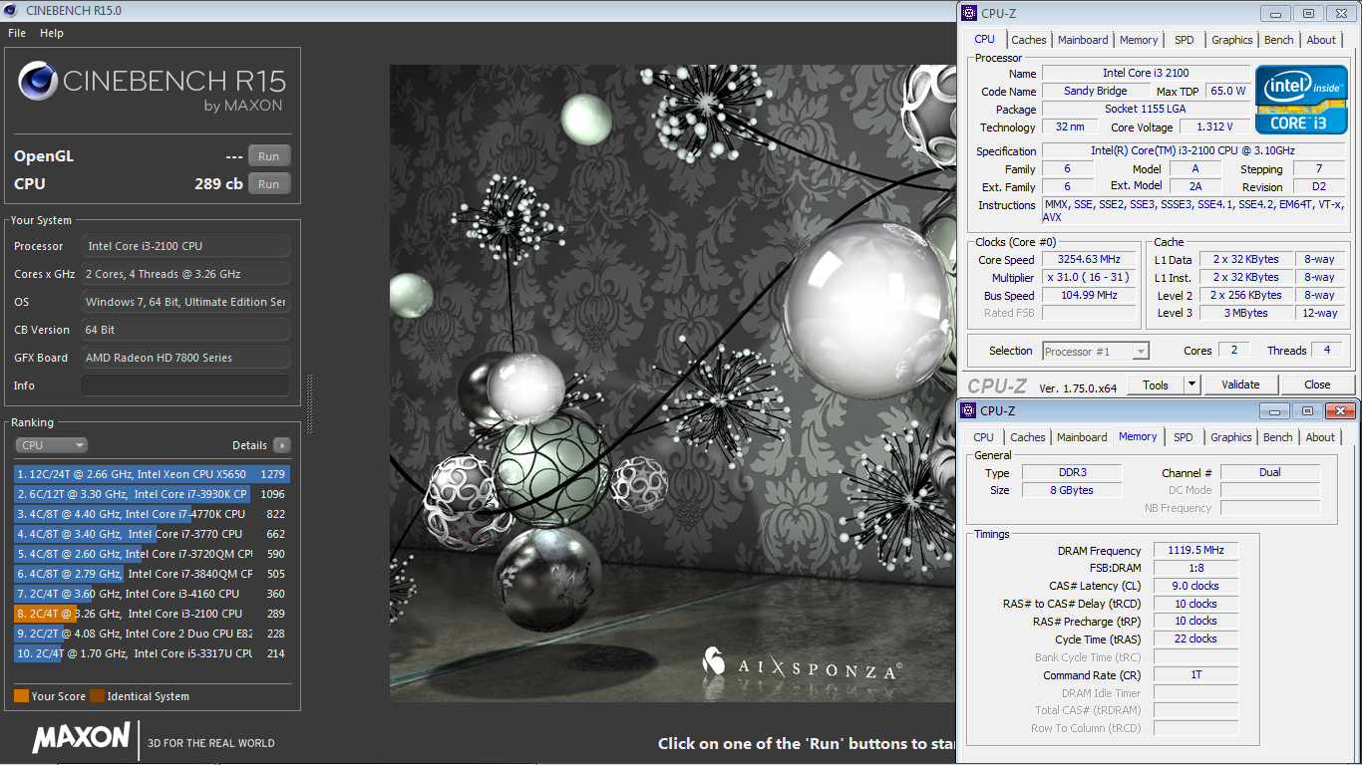Screen dimensions: 1362x765
Task: Open the Help menu in Cinebench
Action: click(x=52, y=33)
